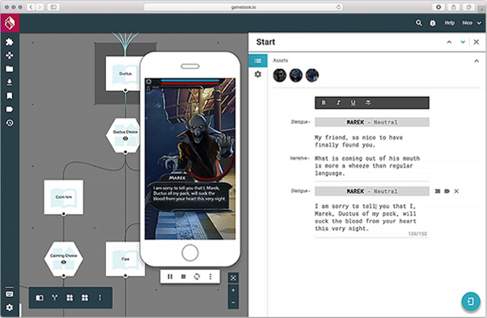Viewport: 487px width, 318px height.
Task: Open the tag label icon in left sidebar
Action: pos(9,109)
